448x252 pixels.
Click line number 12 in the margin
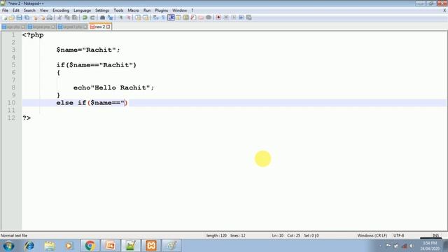click(x=11, y=118)
